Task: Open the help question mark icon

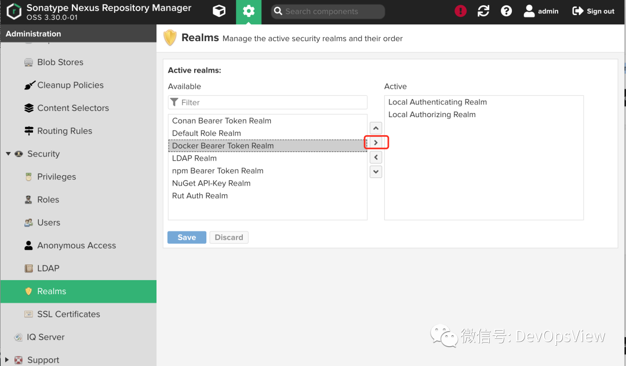Action: click(x=506, y=11)
